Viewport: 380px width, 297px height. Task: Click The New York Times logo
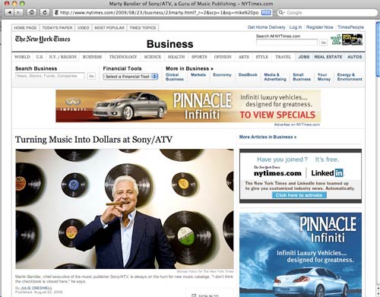pos(43,39)
